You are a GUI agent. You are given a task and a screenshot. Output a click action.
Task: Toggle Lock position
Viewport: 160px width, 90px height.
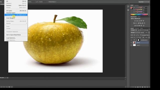point(138,37)
